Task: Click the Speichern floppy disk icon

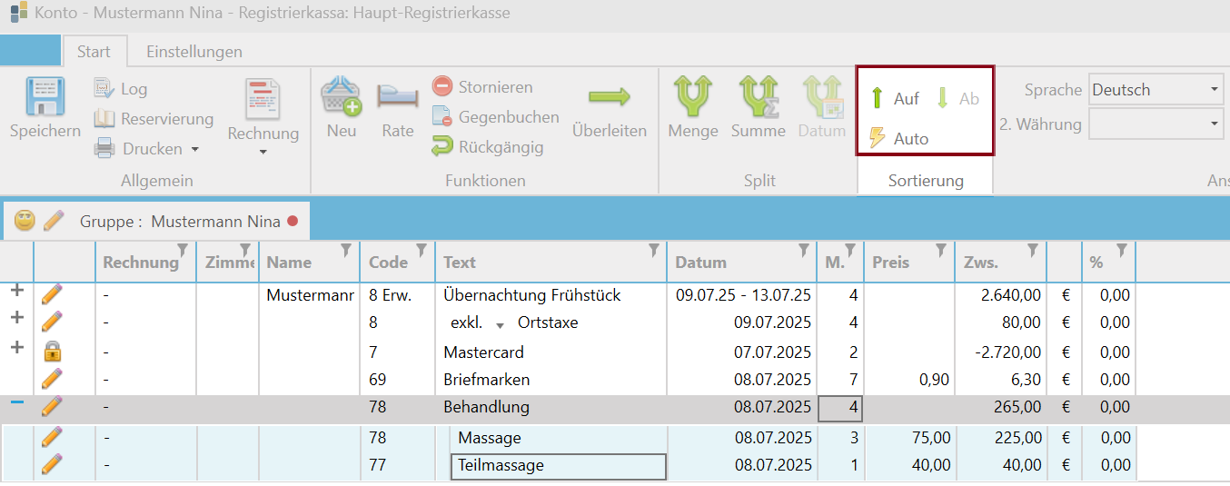Action: pyautogui.click(x=45, y=96)
